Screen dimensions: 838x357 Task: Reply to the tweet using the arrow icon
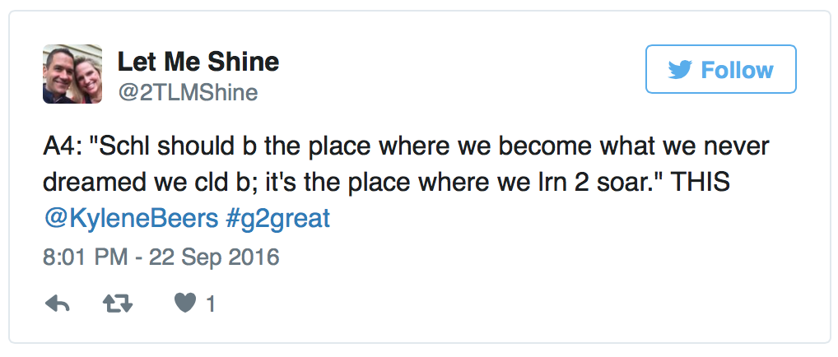(x=57, y=304)
